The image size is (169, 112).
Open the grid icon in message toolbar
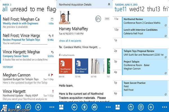(x=61, y=107)
